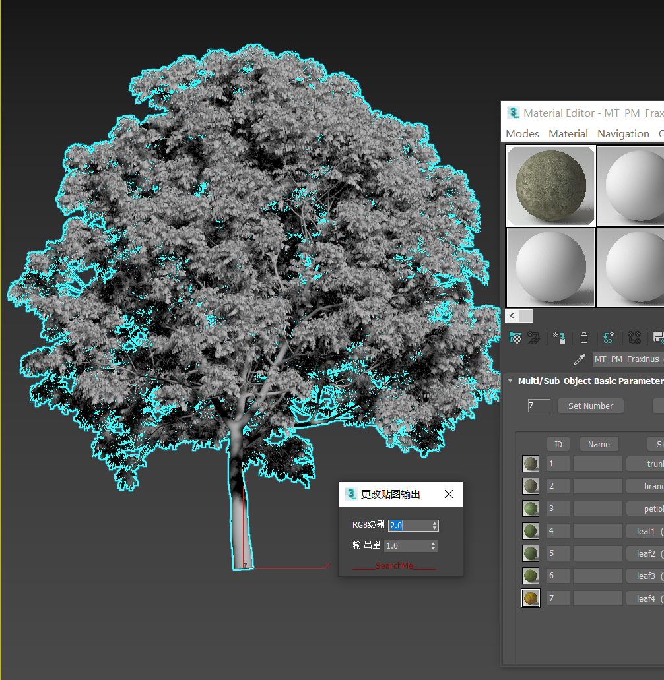Image resolution: width=664 pixels, height=680 pixels.
Task: Open the Modes menu
Action: pos(522,134)
